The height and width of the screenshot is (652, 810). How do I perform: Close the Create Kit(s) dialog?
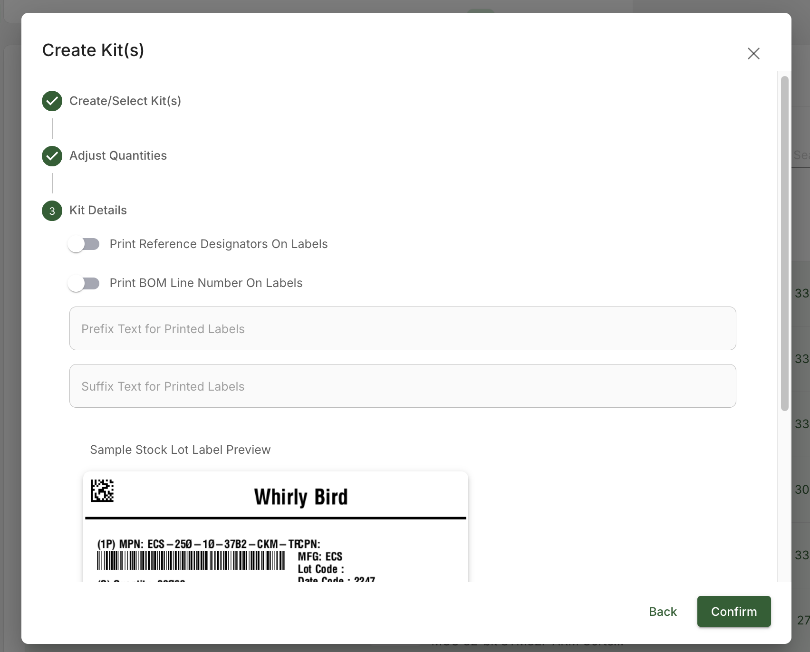point(753,53)
